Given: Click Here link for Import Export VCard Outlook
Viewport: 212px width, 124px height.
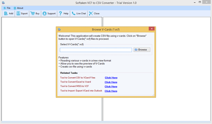Looking at the screenshot, I should coord(111,91).
